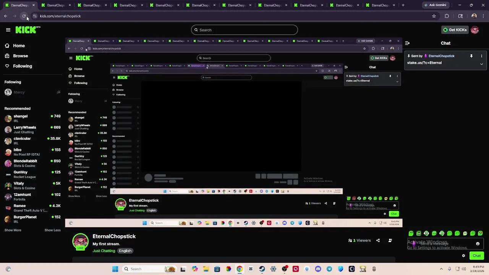Select GunVoy's channel avatar

coord(8,175)
